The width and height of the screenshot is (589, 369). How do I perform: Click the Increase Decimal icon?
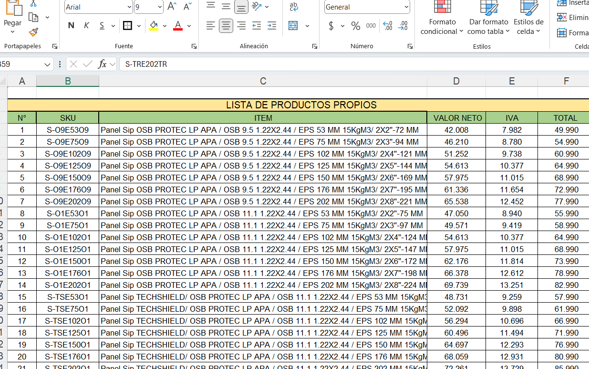click(x=388, y=26)
